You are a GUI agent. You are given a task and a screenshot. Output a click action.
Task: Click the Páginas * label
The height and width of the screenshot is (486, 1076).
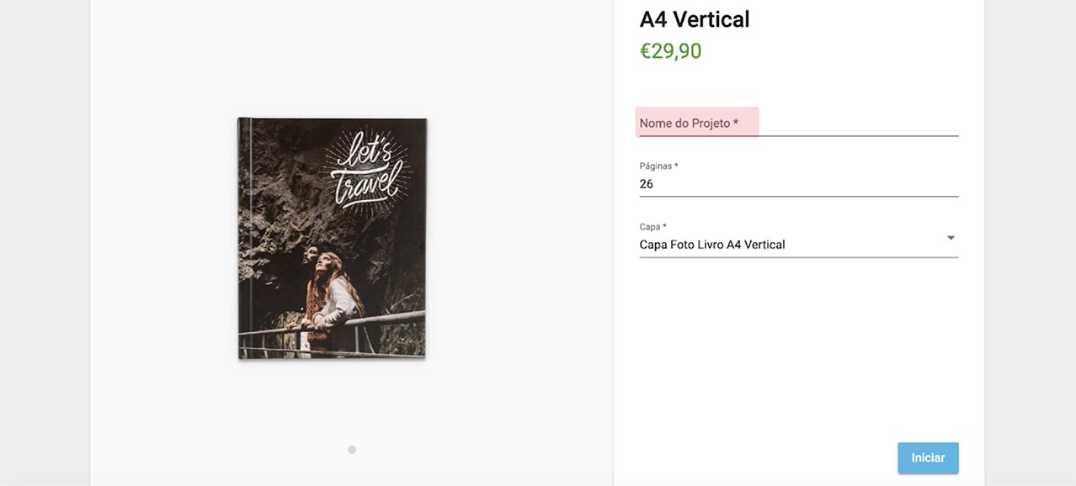pyautogui.click(x=658, y=166)
